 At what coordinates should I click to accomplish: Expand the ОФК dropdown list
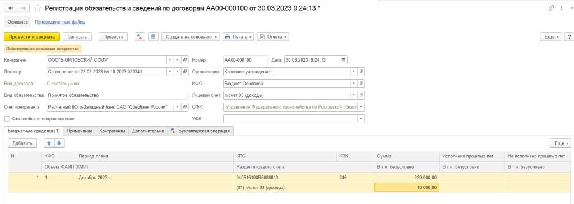coord(362,107)
